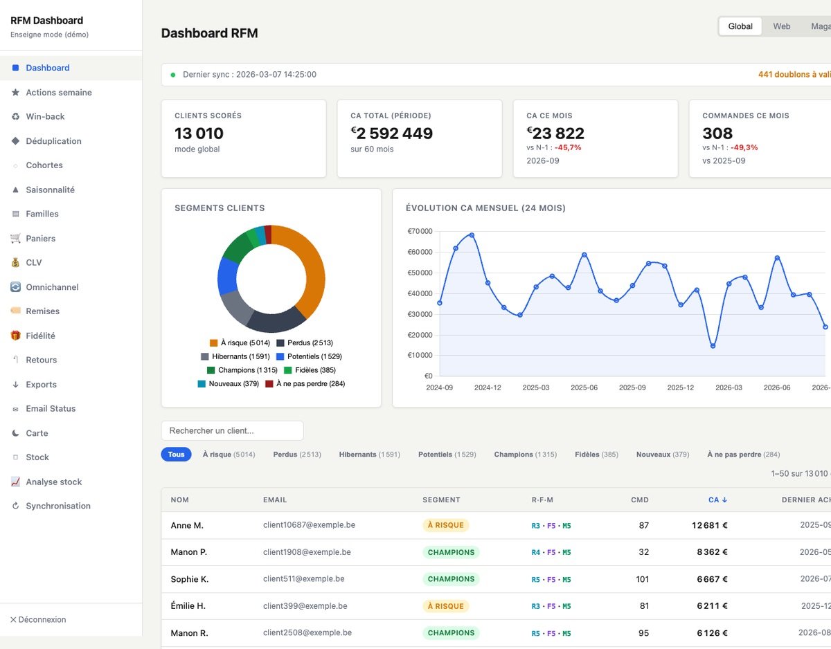Click the CA total value €2 592 449

(392, 134)
